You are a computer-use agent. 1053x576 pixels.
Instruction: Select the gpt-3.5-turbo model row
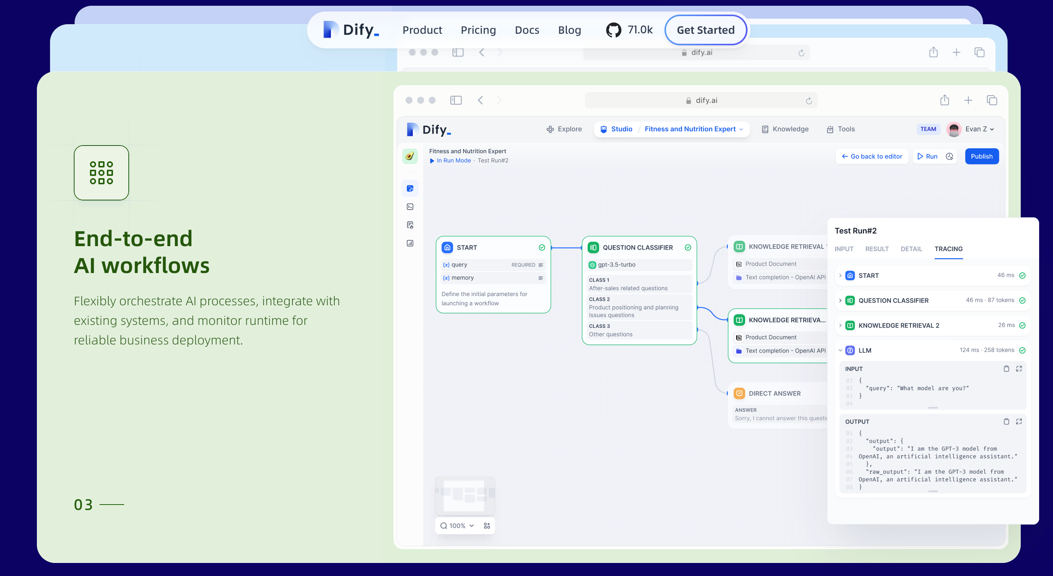639,265
